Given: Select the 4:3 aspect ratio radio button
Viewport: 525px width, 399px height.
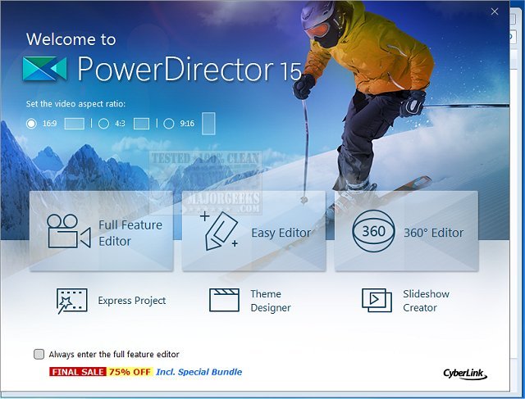Looking at the screenshot, I should click(x=103, y=124).
